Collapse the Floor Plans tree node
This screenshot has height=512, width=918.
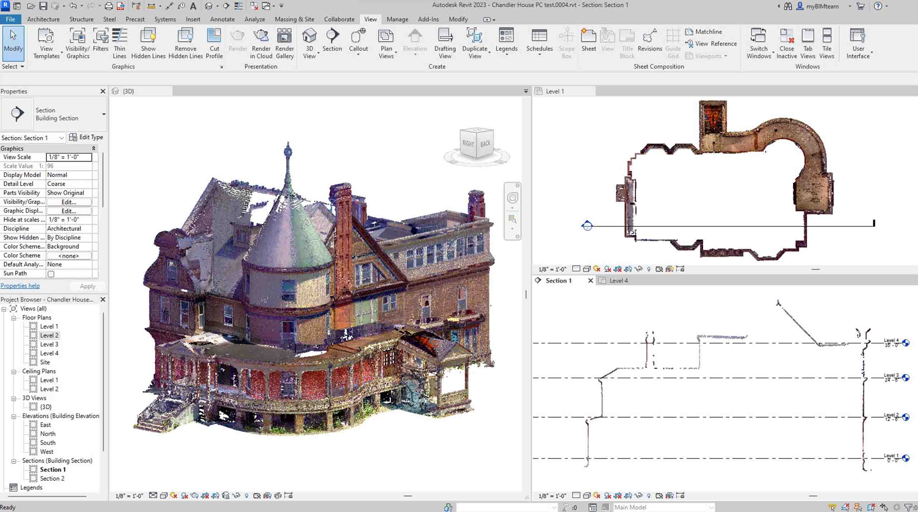click(x=14, y=318)
